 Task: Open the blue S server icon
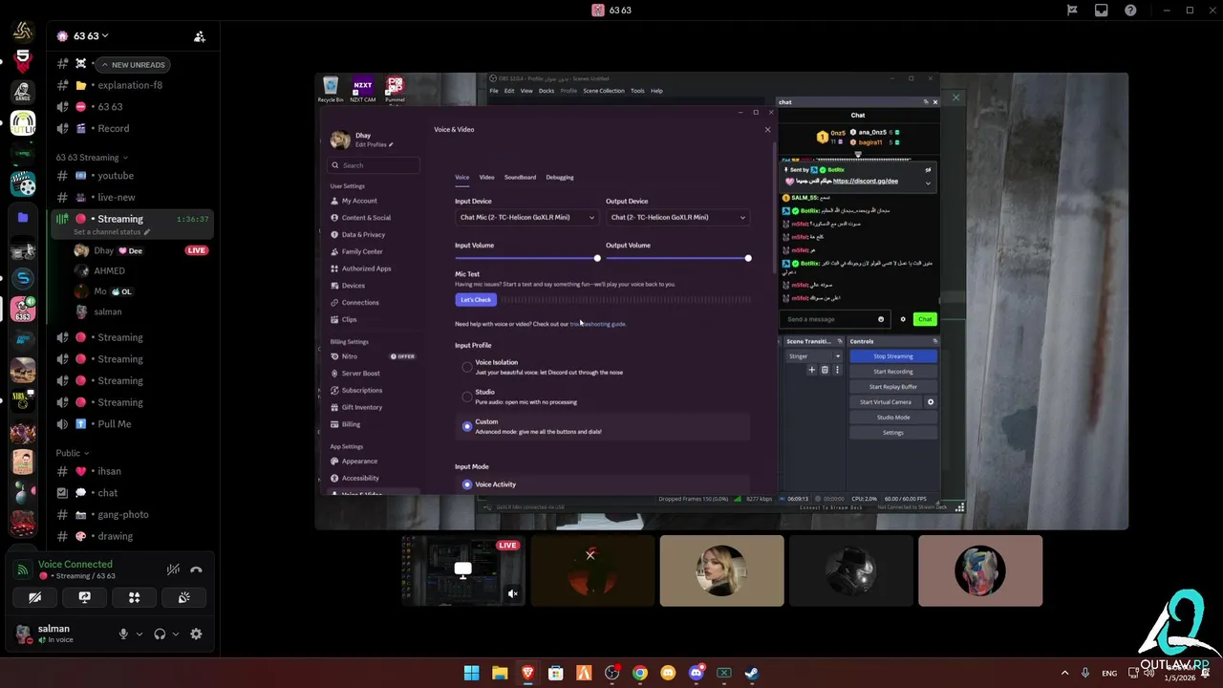point(23,278)
